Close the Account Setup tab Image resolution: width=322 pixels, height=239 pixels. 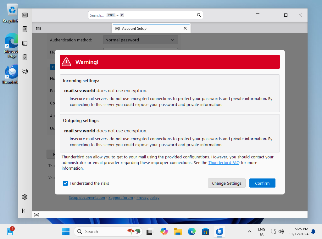(x=185, y=28)
